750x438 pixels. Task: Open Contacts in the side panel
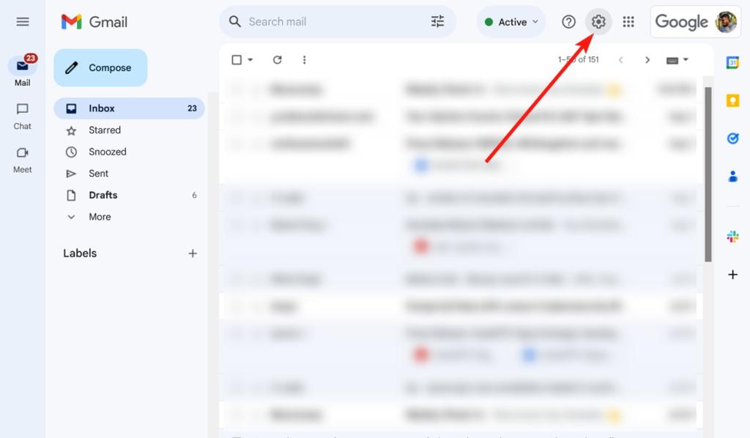pos(732,176)
